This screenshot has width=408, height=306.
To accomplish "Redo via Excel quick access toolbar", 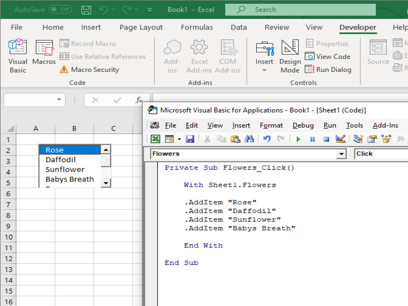I will 127,10.
